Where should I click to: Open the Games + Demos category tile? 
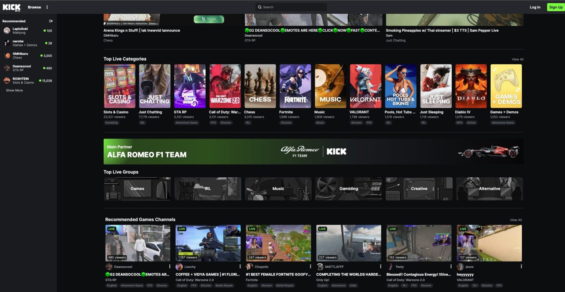coord(506,86)
